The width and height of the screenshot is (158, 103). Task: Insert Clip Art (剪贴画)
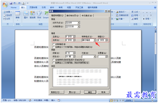(33, 15)
